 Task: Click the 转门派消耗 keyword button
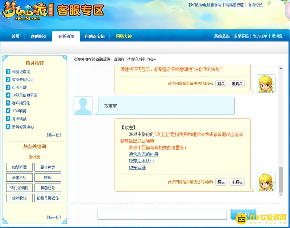20,188
